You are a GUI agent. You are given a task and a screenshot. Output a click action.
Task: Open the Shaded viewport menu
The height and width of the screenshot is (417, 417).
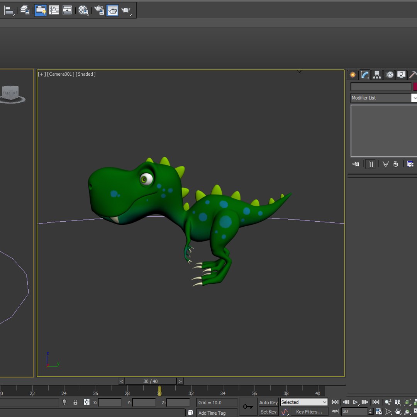[86, 74]
